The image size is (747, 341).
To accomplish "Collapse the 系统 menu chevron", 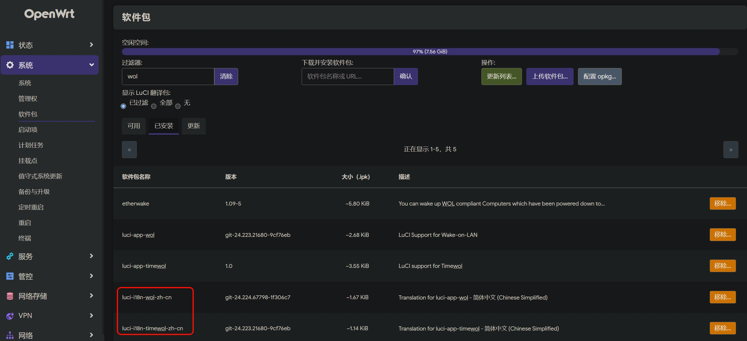I will pyautogui.click(x=92, y=65).
